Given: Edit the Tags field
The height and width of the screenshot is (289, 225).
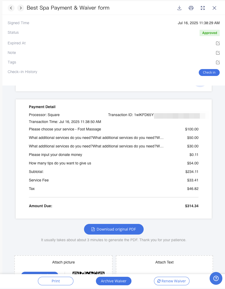Looking at the screenshot, I should [x=218, y=62].
